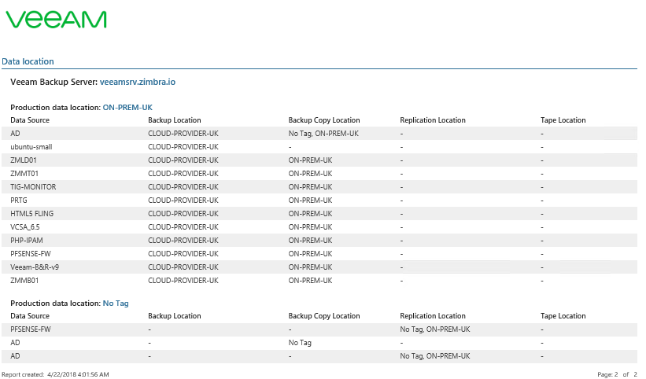Click ON-PREM-UK in the PRTG row
Image resolution: width=646 pixels, height=379 pixels.
310,201
